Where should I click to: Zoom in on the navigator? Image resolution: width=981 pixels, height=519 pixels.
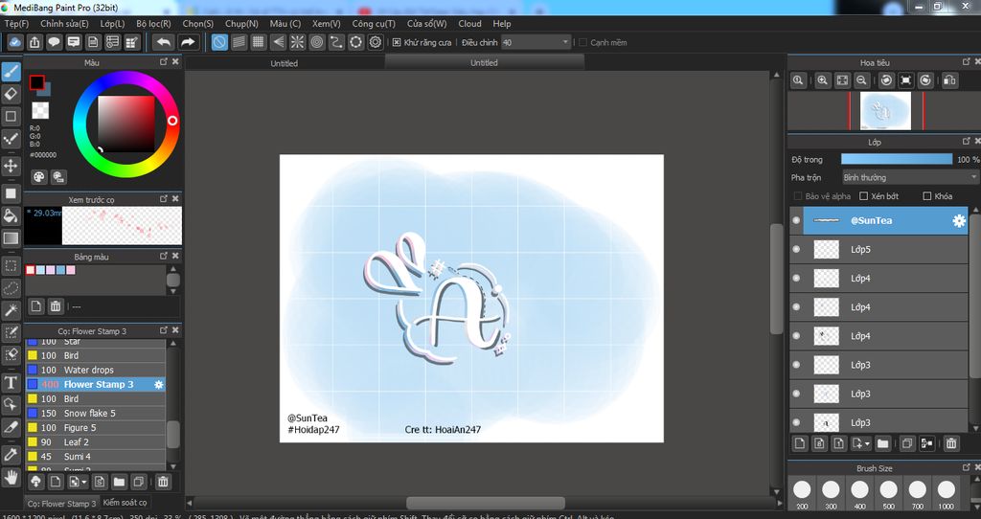point(823,80)
